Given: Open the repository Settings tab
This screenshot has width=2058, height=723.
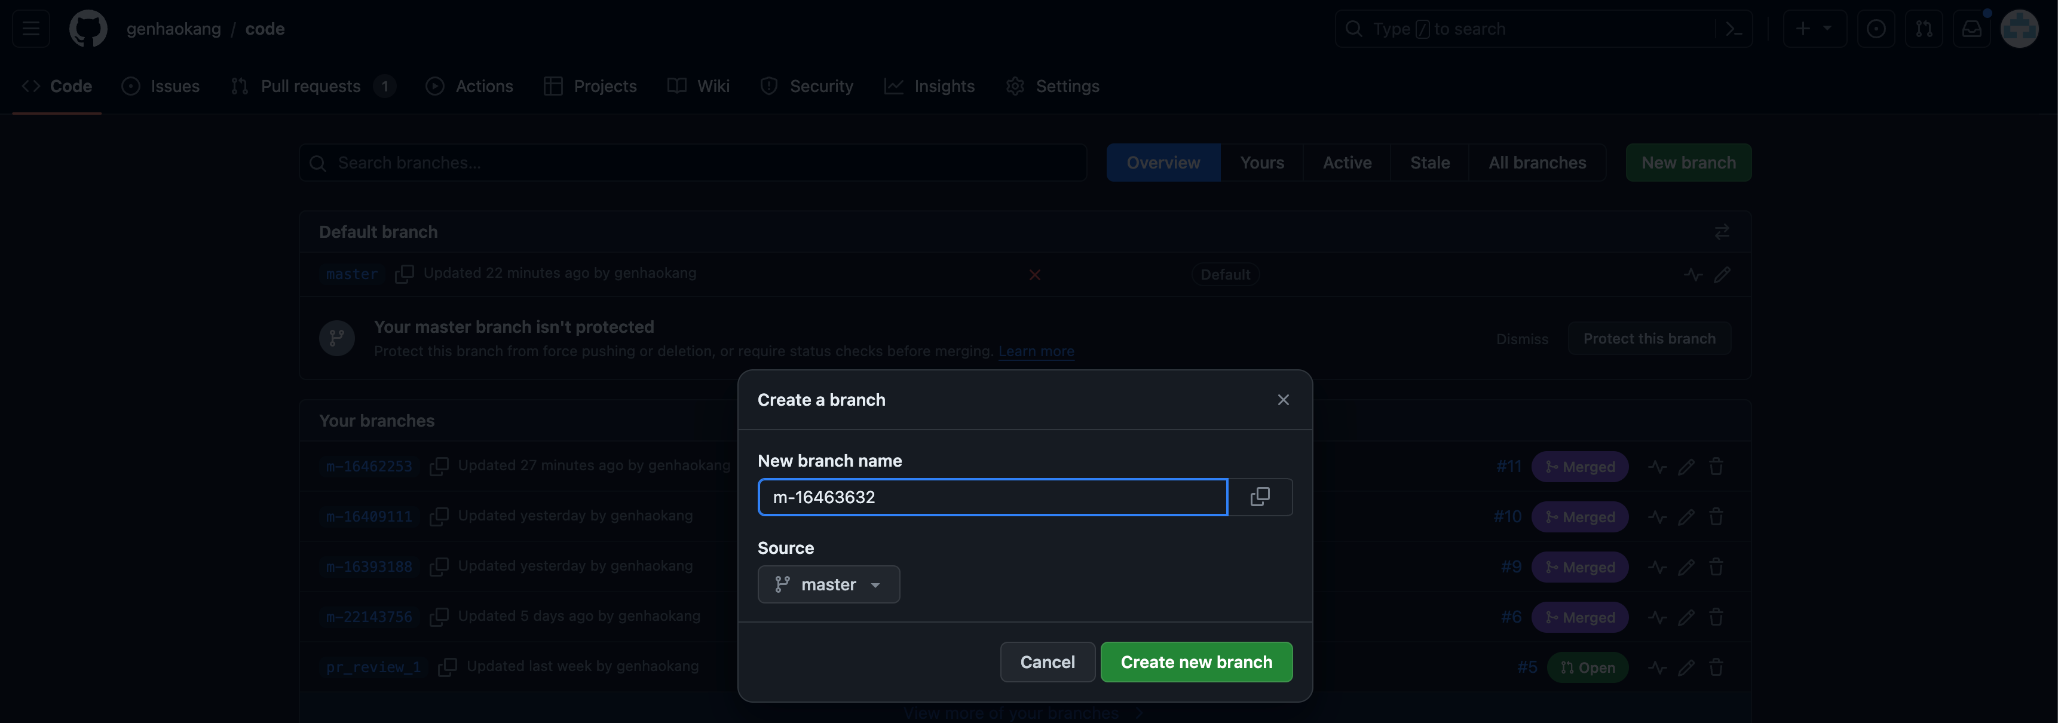Looking at the screenshot, I should coord(1052,86).
